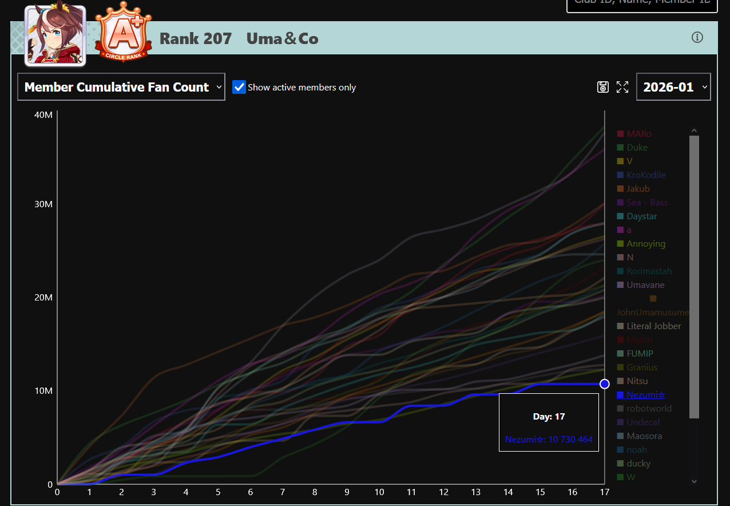Click Literal Jobber legend entry
The height and width of the screenshot is (506, 730).
(x=649, y=326)
